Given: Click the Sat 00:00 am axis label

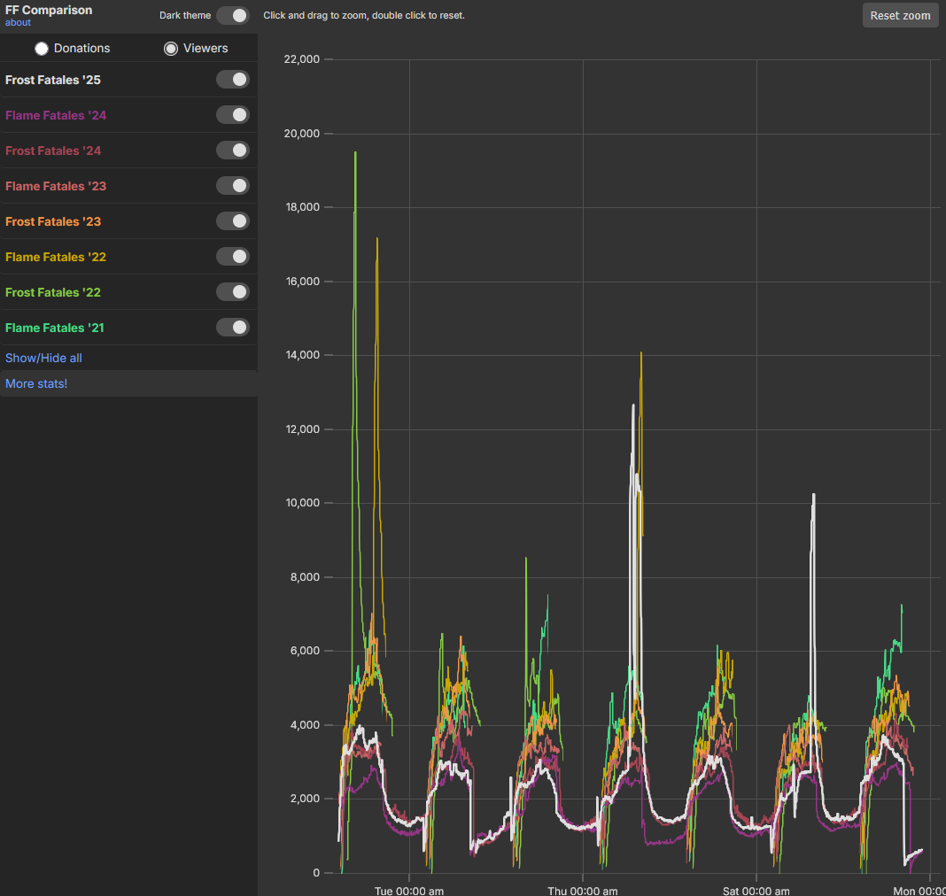Looking at the screenshot, I should pos(756,891).
